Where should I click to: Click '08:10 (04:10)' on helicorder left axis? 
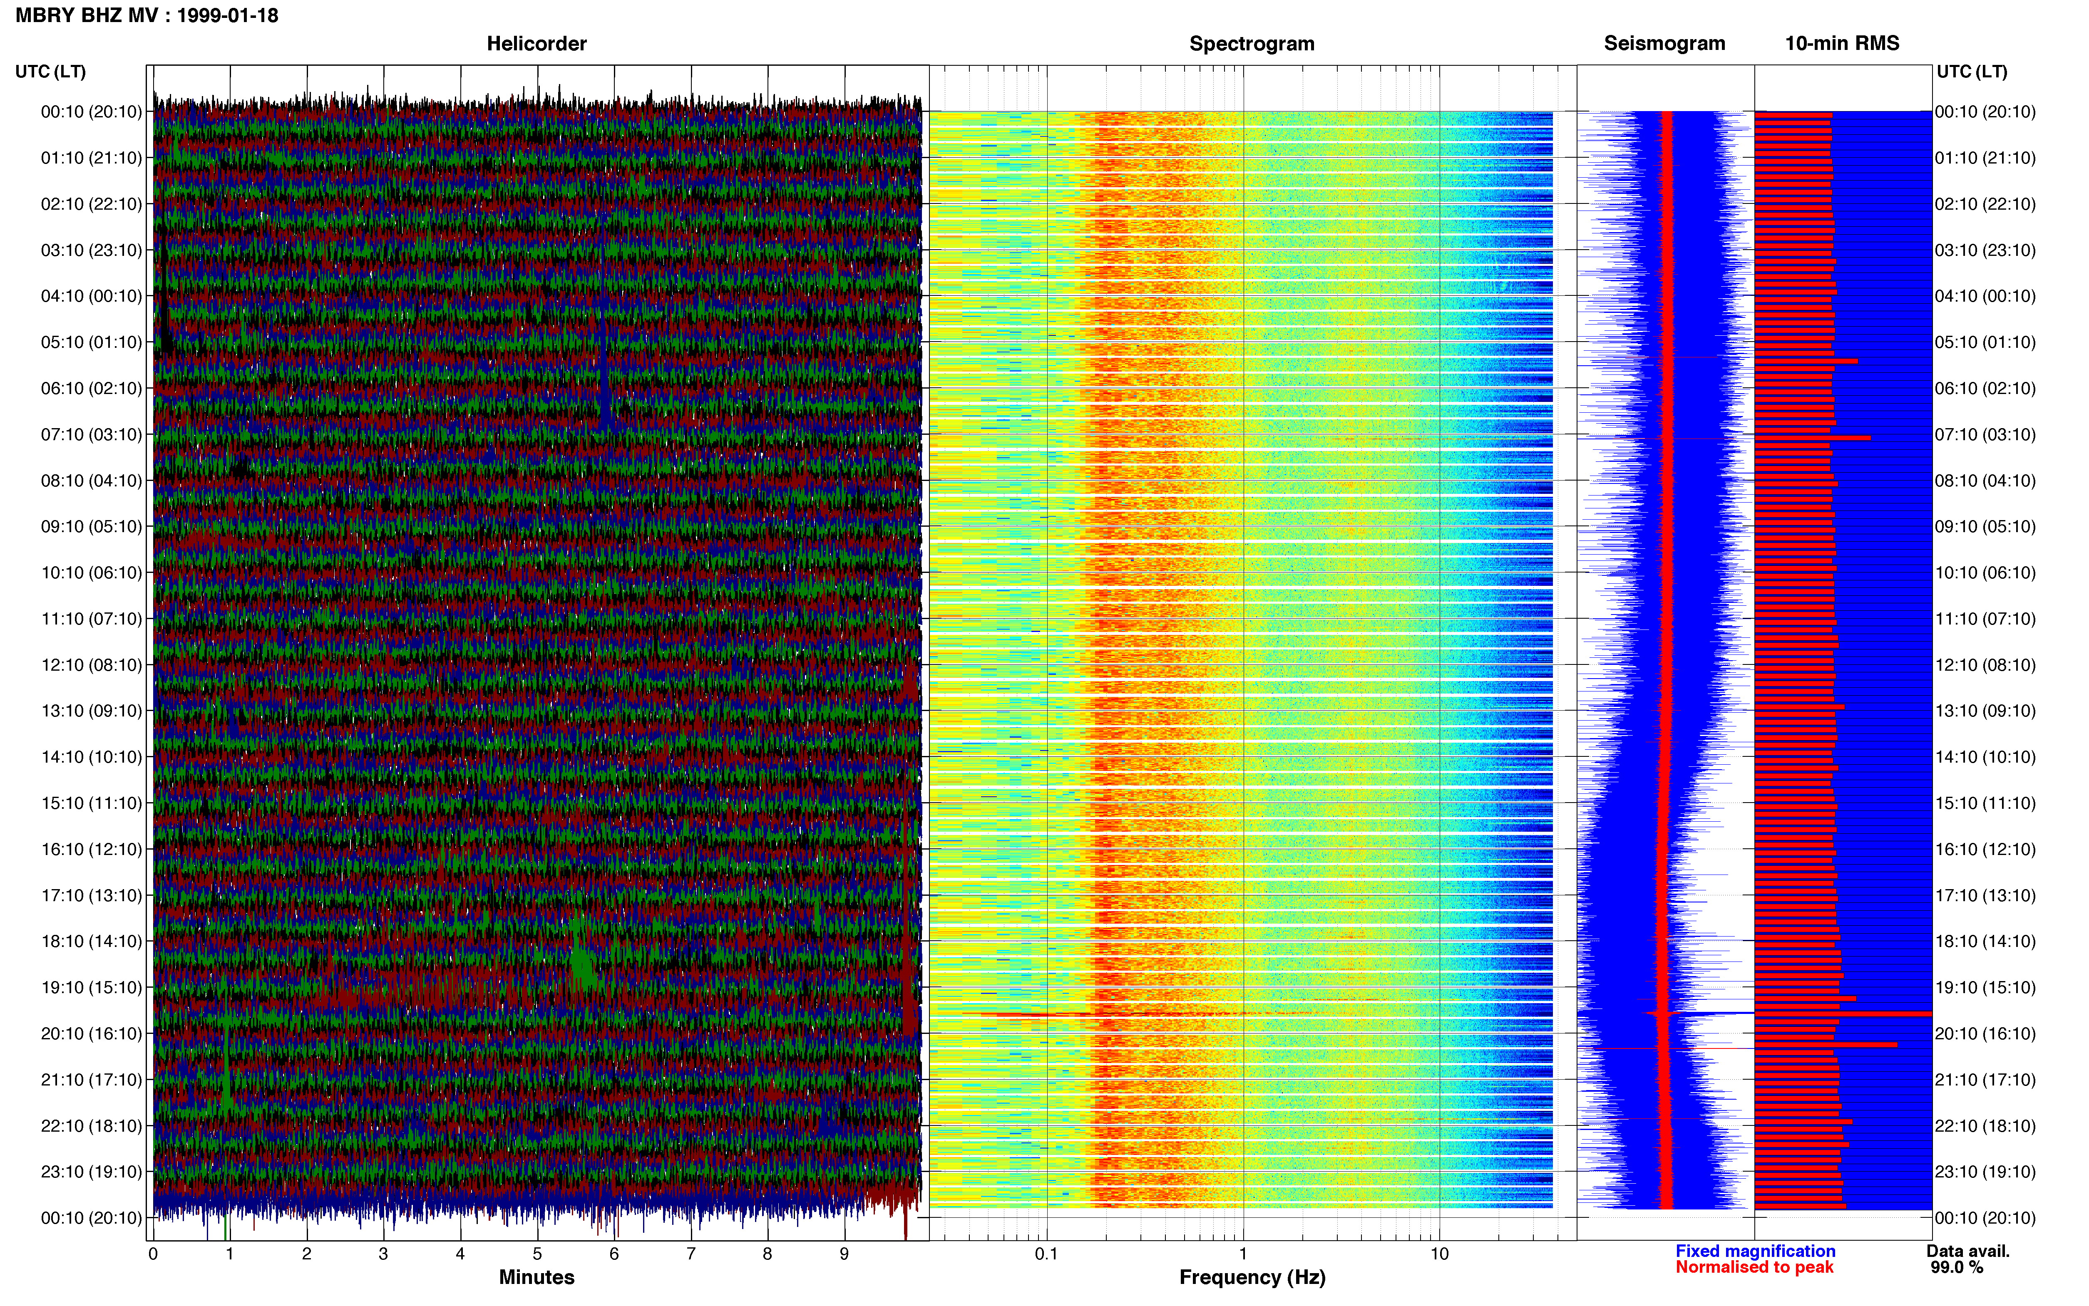(92, 480)
